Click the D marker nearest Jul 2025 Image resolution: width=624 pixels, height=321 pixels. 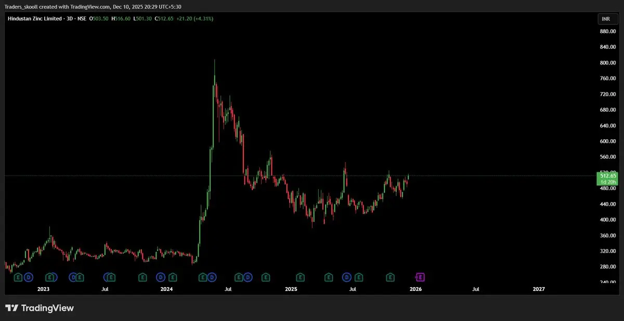(x=347, y=277)
